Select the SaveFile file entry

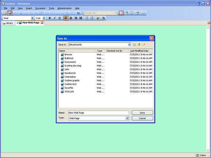[x=69, y=88]
